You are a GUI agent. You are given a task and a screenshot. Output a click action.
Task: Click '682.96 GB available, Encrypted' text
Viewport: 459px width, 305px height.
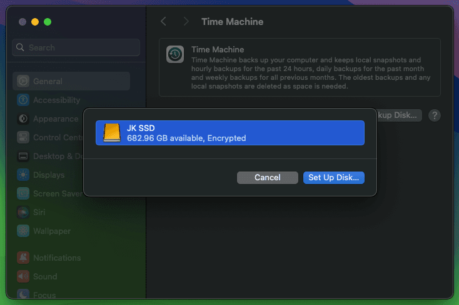pos(186,138)
